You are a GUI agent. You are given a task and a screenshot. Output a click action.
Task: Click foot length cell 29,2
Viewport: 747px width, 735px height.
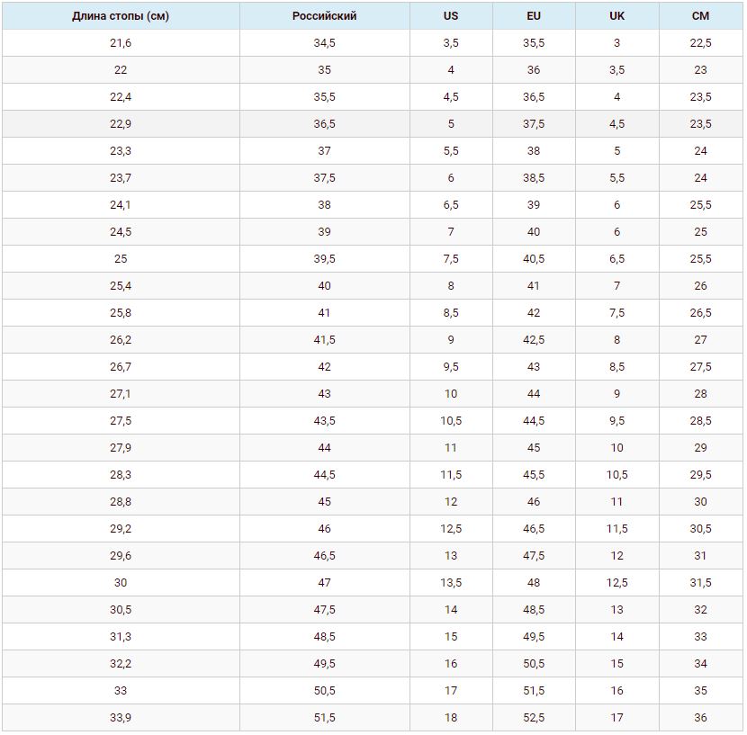121,529
